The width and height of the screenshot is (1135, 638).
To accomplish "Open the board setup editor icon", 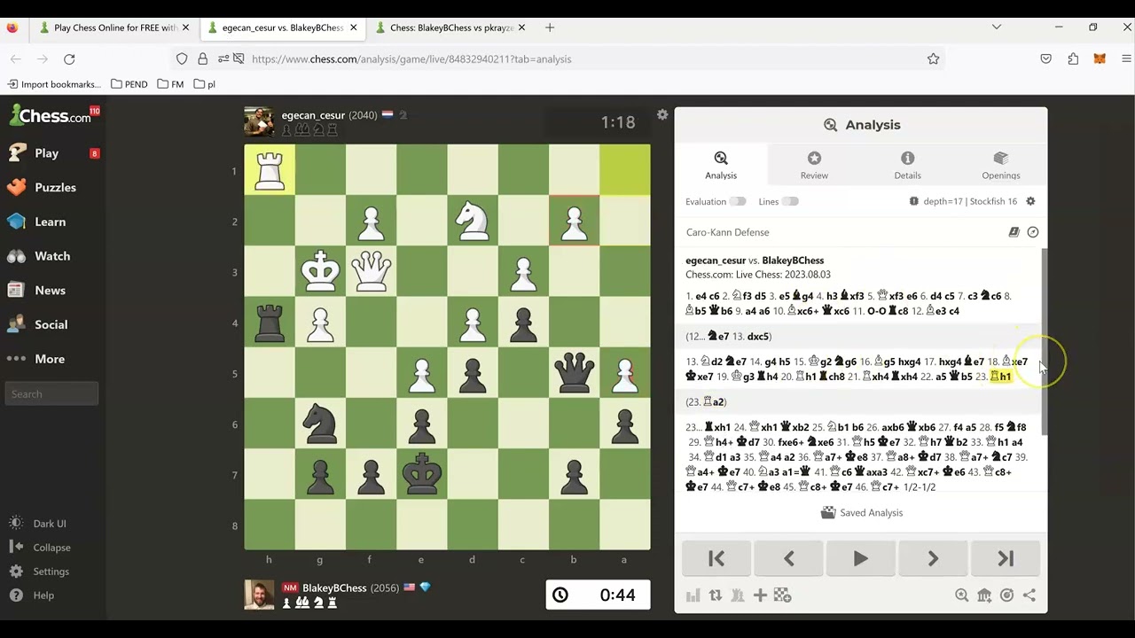I will [782, 595].
